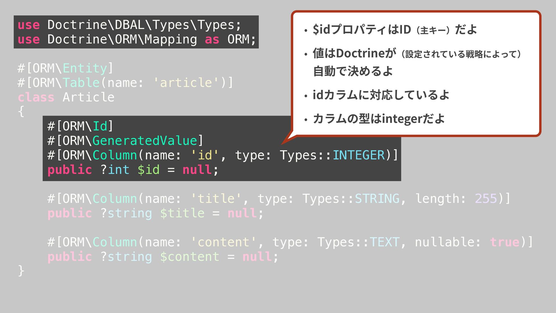556x313 pixels.
Task: Click the GeneratedValue attribute
Action: (x=145, y=141)
